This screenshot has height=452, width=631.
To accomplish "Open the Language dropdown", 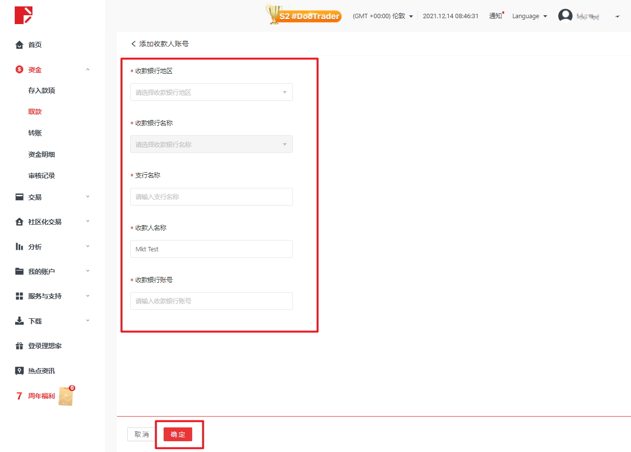I will point(529,16).
